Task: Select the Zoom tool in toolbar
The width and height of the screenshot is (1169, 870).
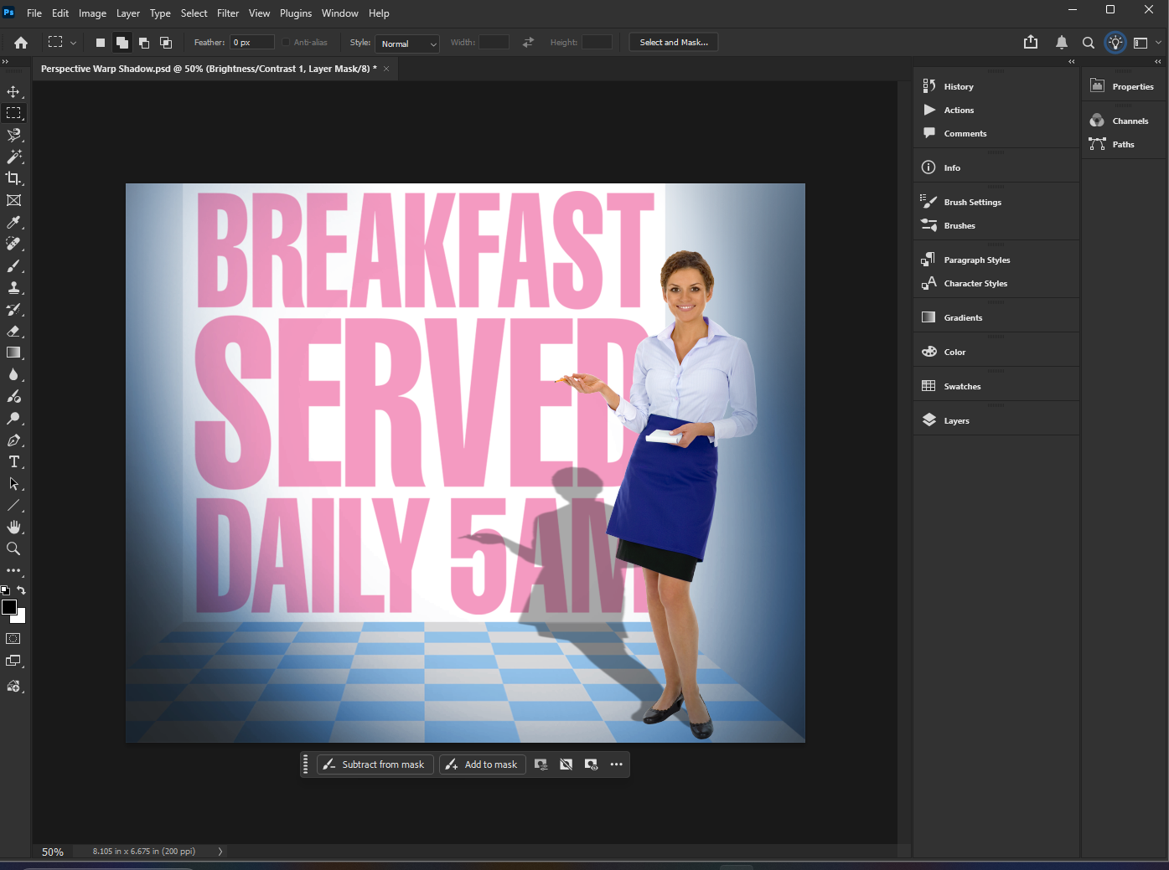Action: 13,549
